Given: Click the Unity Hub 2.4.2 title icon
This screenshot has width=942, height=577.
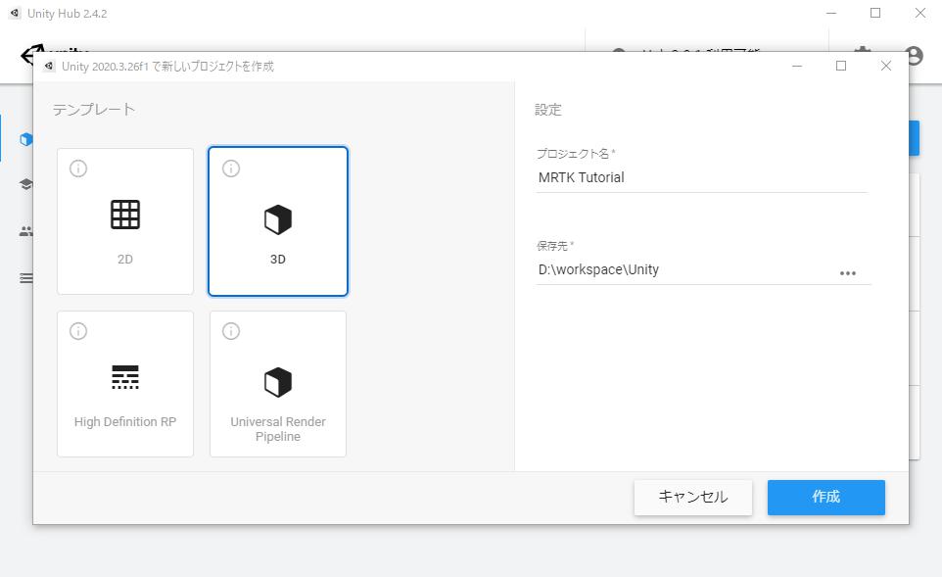Looking at the screenshot, I should (15, 13).
